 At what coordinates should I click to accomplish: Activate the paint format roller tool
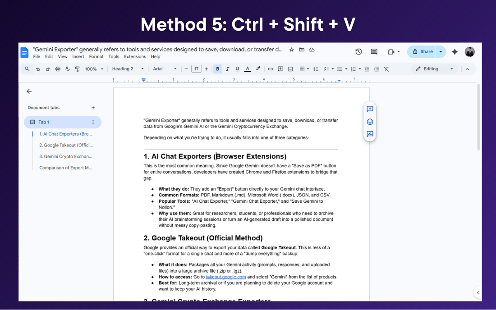pos(77,69)
